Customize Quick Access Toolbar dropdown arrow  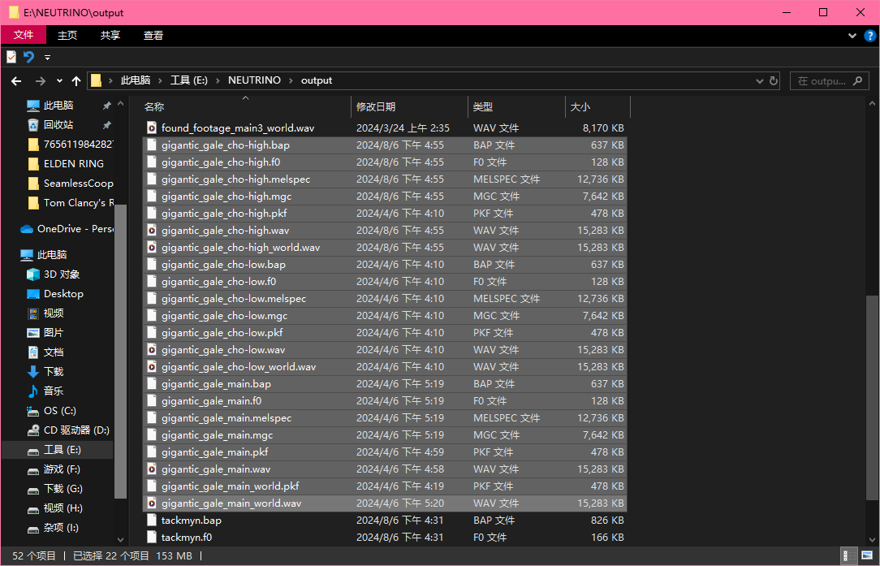pyautogui.click(x=47, y=58)
